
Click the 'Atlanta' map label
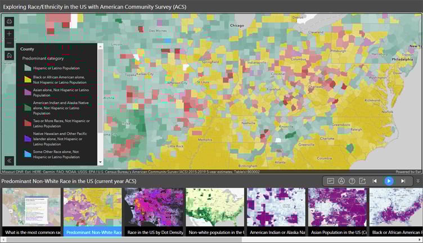[x=280, y=163]
